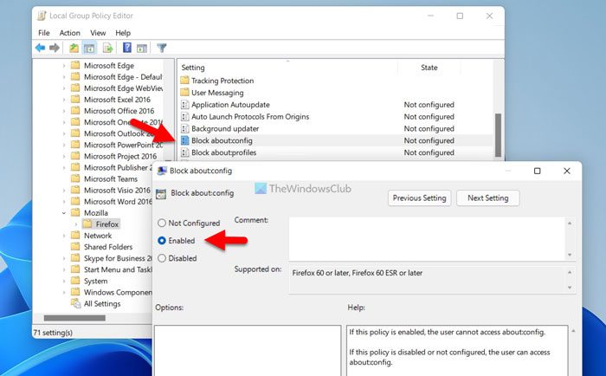This screenshot has width=606, height=376.
Task: Select Microsoft Edge WebView tree item
Action: (x=123, y=88)
